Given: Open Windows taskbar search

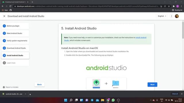Looking at the screenshot, I should 71,100.
